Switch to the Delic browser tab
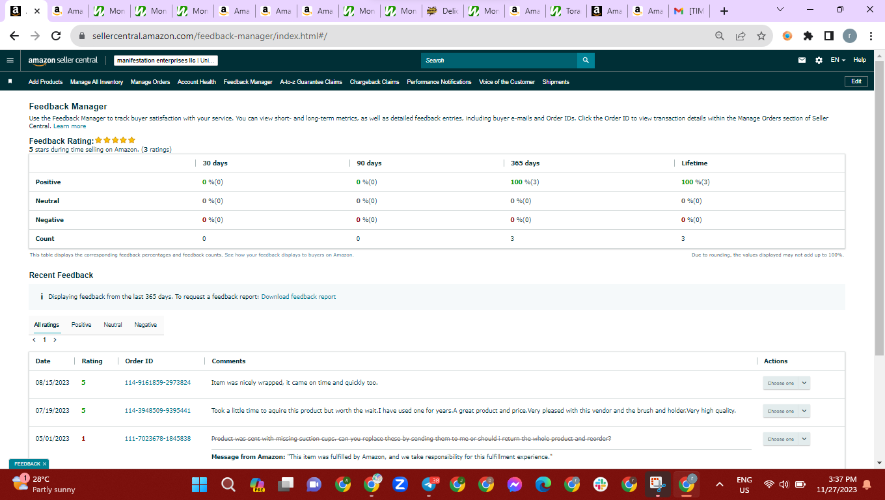This screenshot has width=885, height=500. 442,11
